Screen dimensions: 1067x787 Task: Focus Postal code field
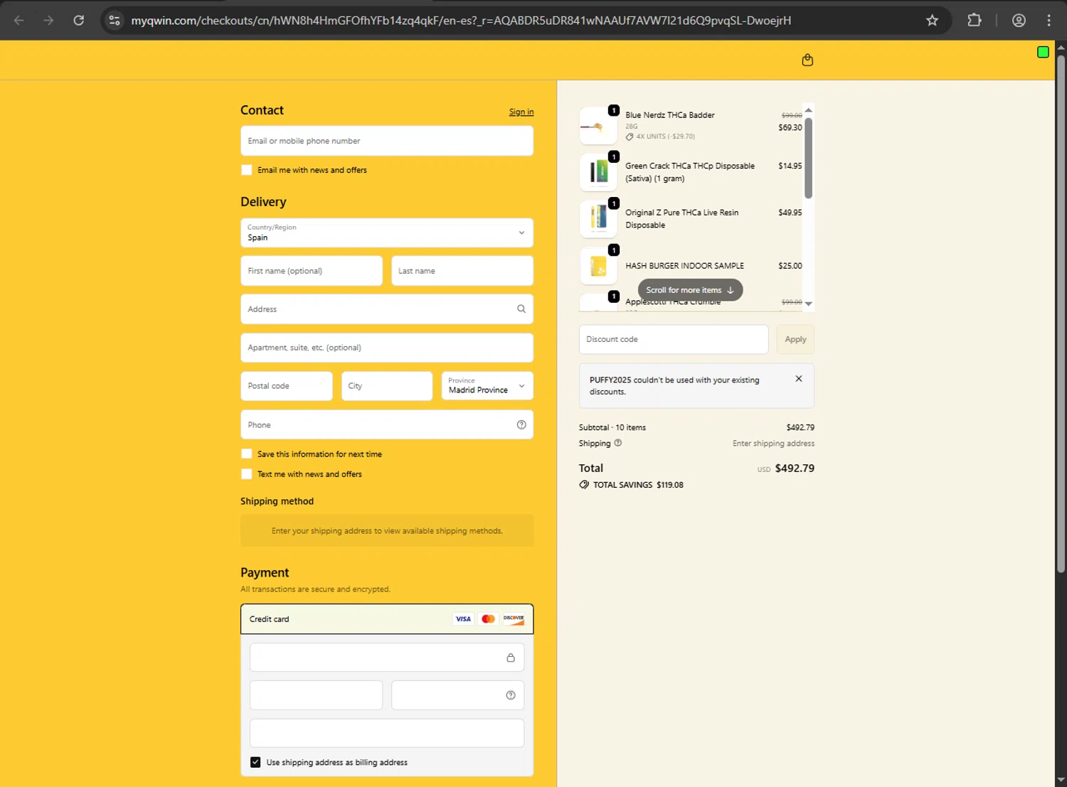(287, 386)
